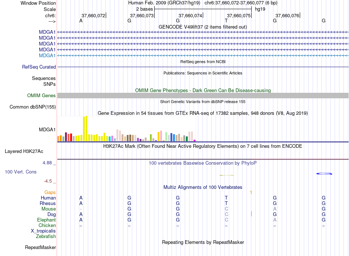Click the Human species label
349x256 pixels.
point(48,198)
